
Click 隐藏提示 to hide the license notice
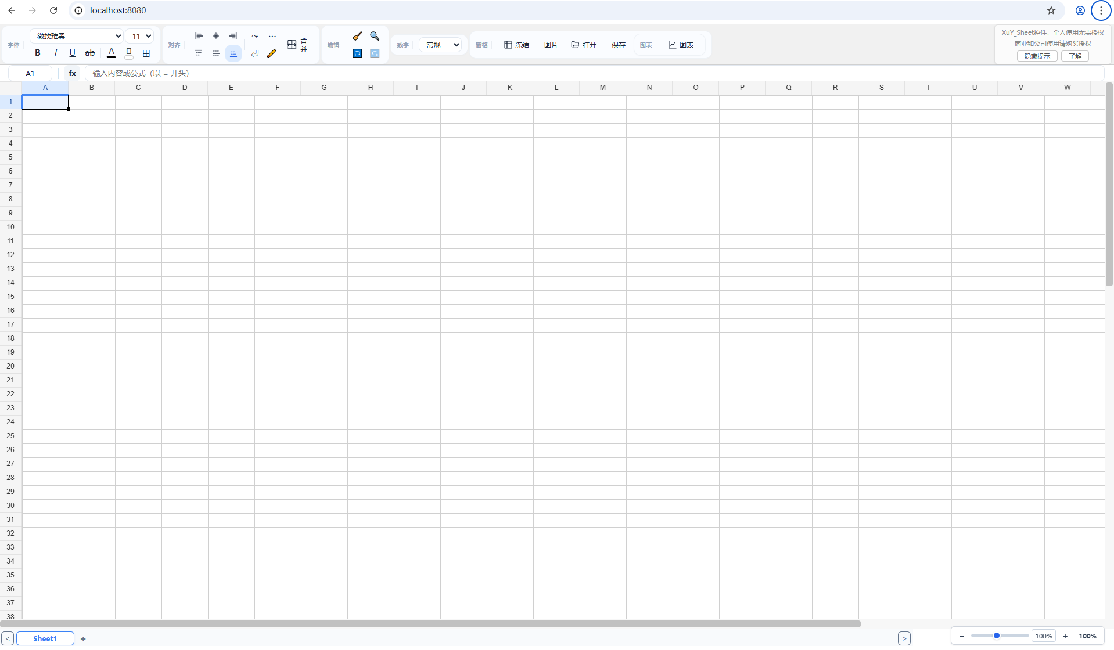point(1037,56)
